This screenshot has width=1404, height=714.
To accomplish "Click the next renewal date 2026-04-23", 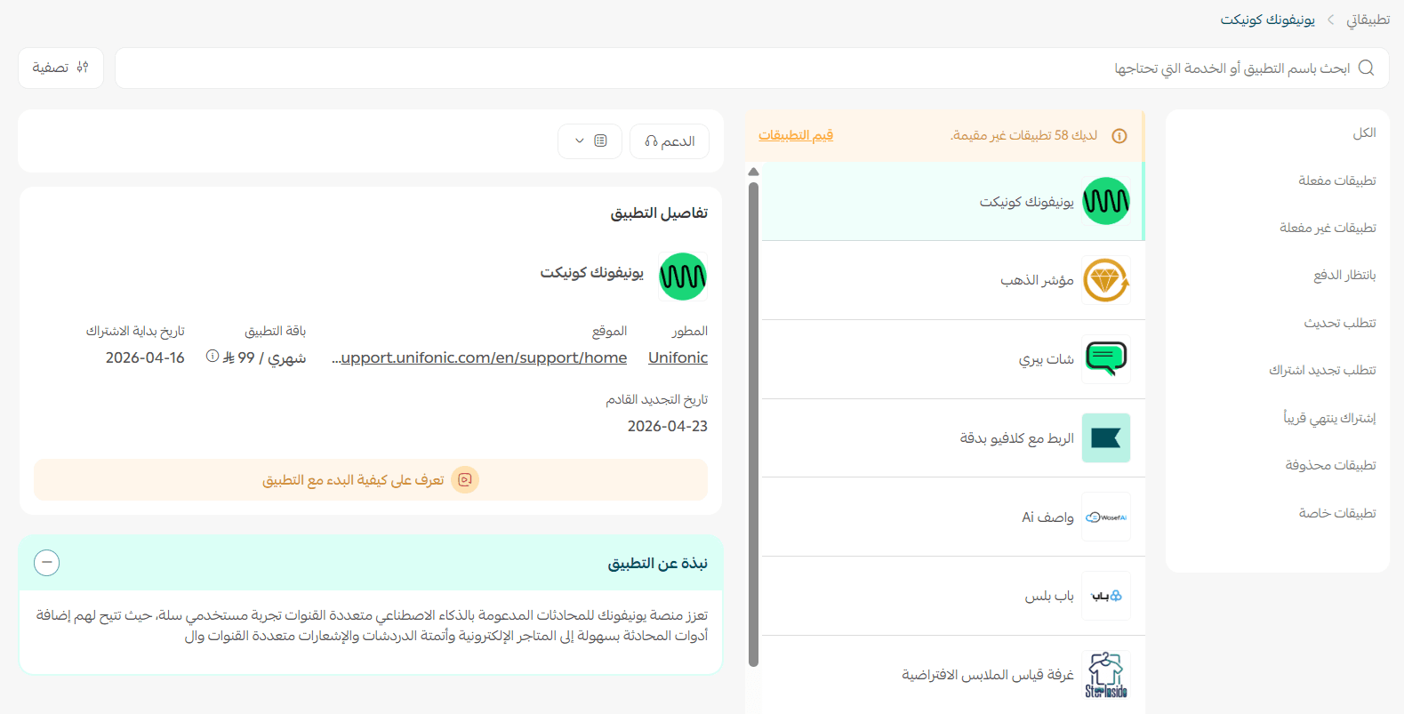I will click(x=668, y=426).
